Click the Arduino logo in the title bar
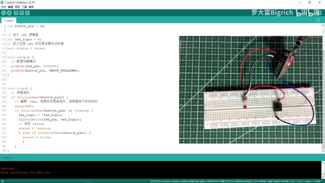This screenshot has height=183, width=325. (x=2, y=2)
